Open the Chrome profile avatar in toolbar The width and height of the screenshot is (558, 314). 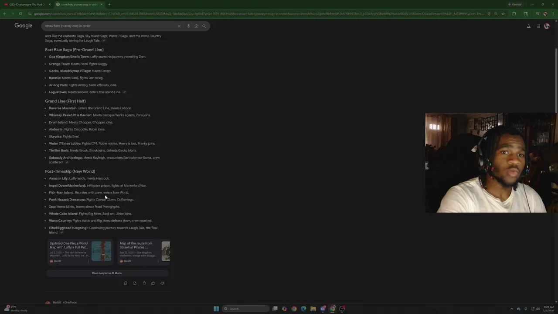(x=545, y=14)
